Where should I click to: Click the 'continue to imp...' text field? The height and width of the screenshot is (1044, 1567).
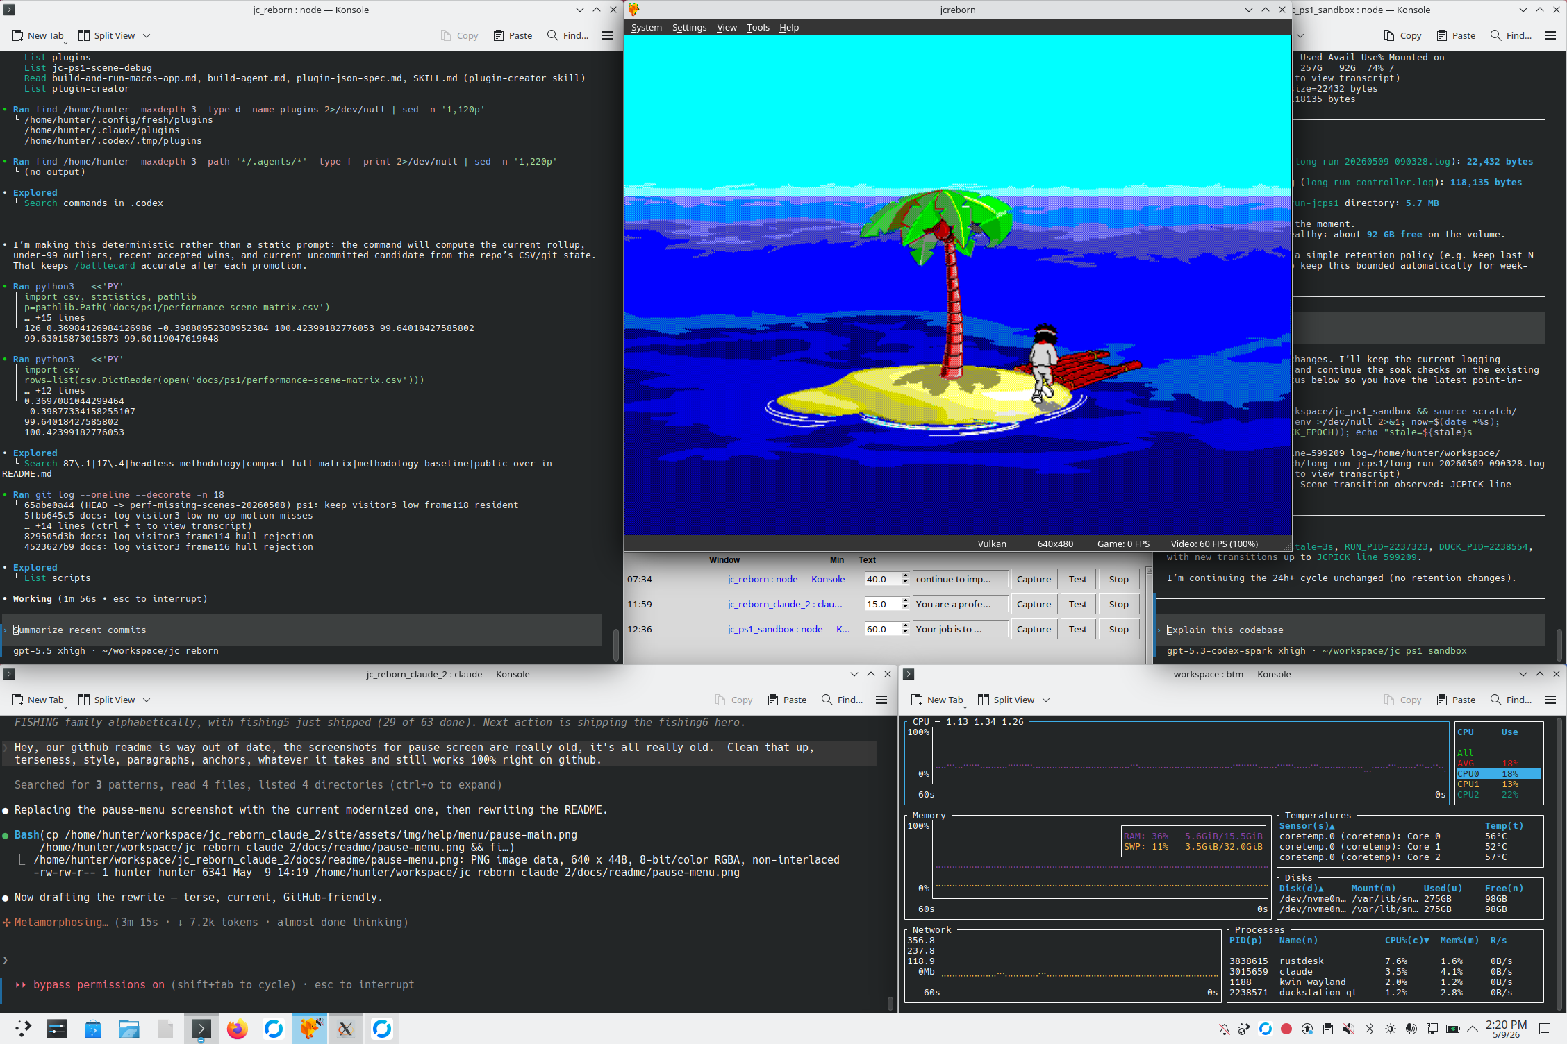coord(960,579)
